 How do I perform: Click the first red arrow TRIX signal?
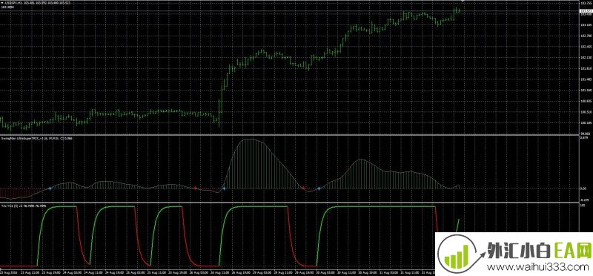point(196,188)
